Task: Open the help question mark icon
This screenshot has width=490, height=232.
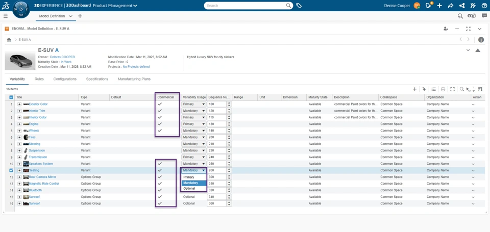Action: 484,6
